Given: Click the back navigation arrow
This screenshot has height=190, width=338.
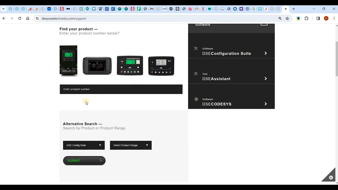Looking at the screenshot, I should point(4,18).
